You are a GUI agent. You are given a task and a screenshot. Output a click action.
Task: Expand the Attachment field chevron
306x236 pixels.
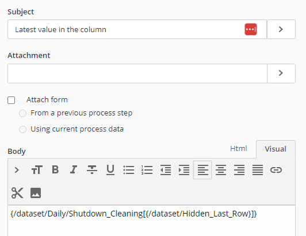[281, 73]
